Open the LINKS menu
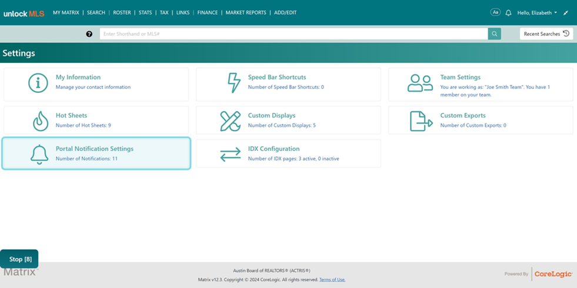Screen dimensions: 577x288 183,12
